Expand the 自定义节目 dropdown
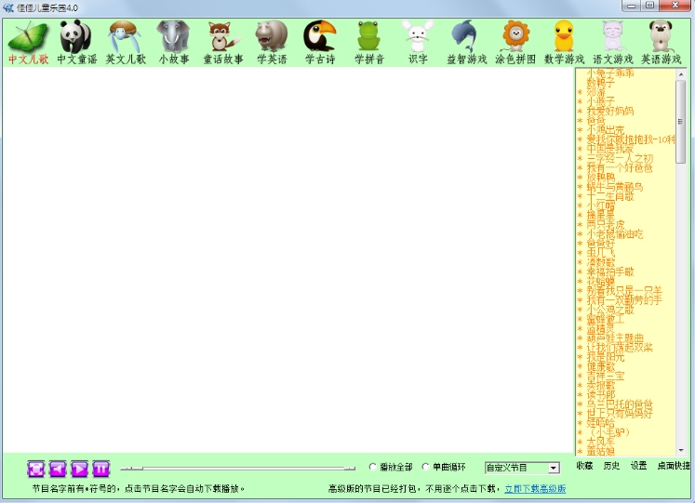Viewport: 695px width, 503px height. pos(554,468)
